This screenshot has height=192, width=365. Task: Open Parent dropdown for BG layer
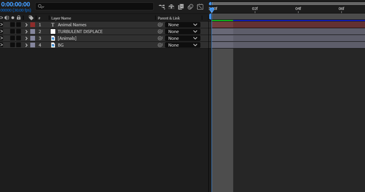[x=183, y=45]
